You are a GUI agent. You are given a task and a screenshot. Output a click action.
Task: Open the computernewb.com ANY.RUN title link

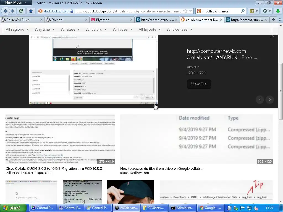[222, 54]
